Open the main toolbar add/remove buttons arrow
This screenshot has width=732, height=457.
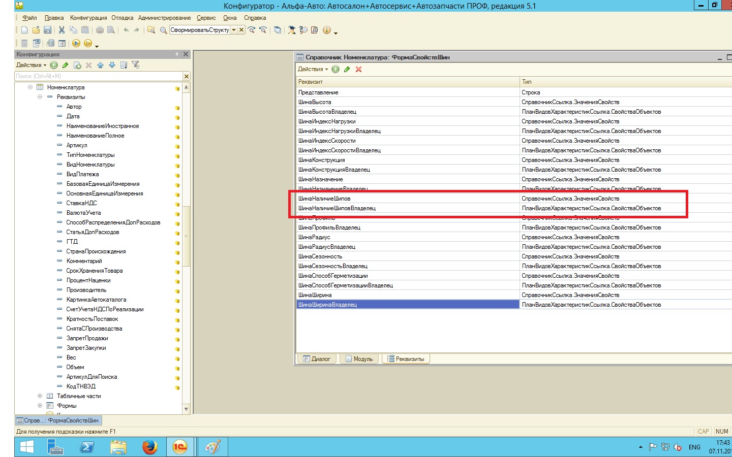335,32
